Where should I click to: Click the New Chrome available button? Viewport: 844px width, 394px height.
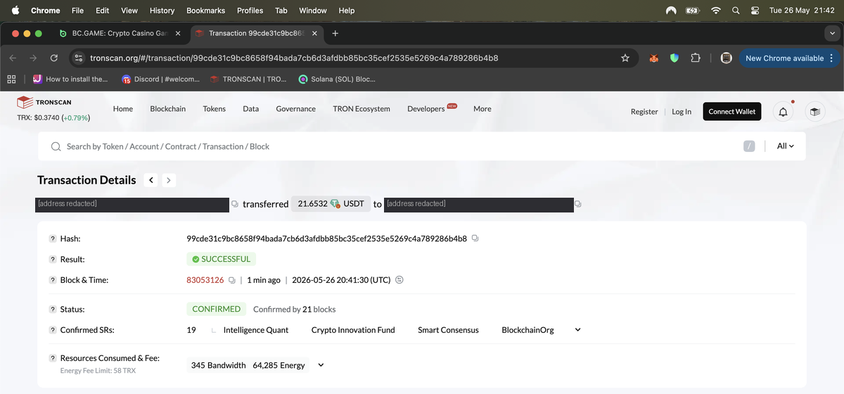[789, 58]
